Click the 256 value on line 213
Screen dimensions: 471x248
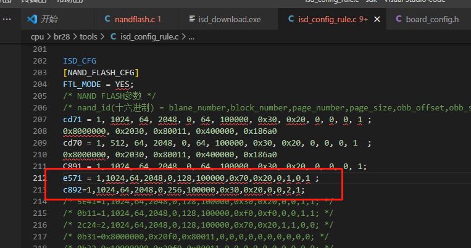click(x=175, y=190)
